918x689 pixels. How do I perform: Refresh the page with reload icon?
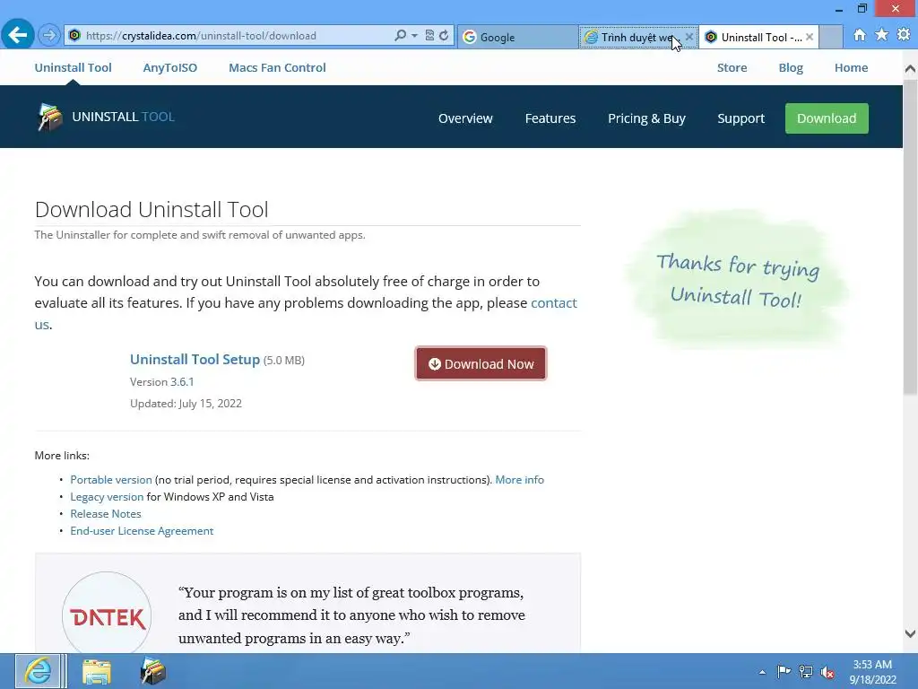[445, 36]
